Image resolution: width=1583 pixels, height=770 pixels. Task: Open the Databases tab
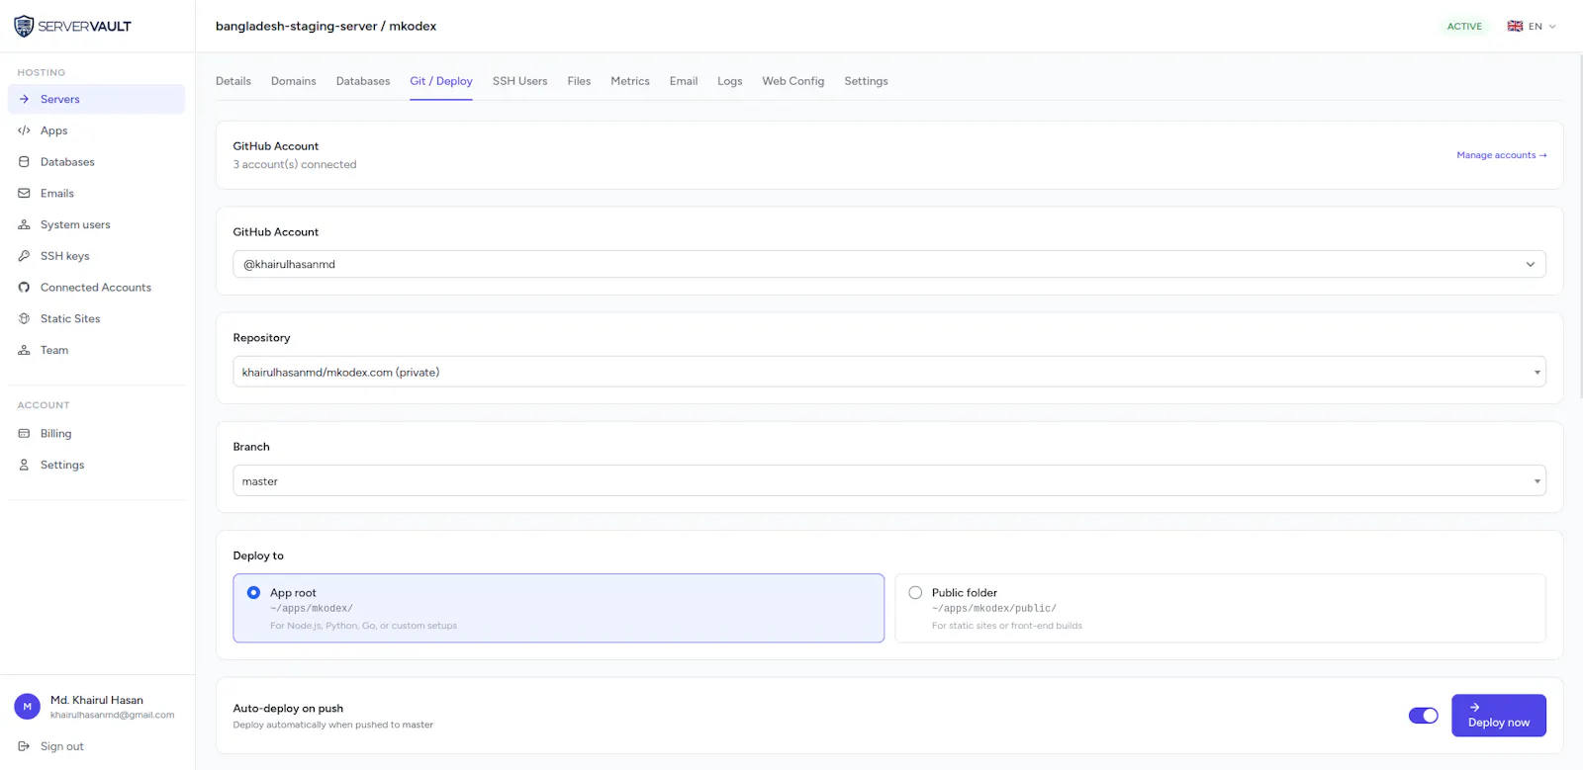tap(363, 81)
